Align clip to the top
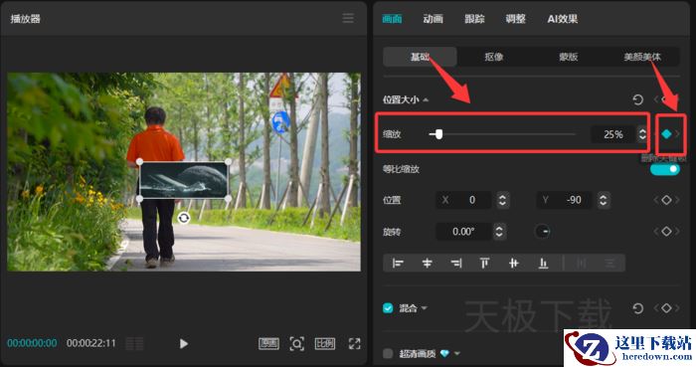Screen dimensions: 696x367 click(485, 264)
